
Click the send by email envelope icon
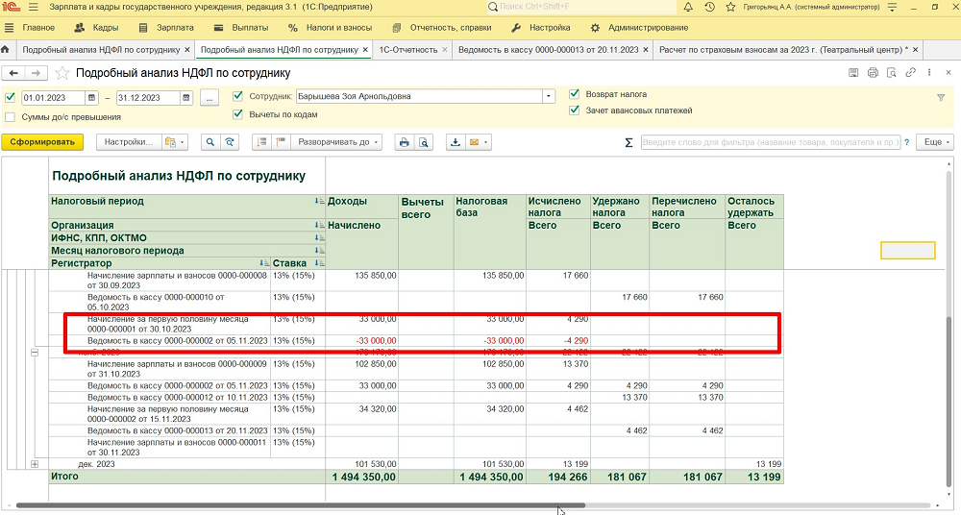point(474,142)
